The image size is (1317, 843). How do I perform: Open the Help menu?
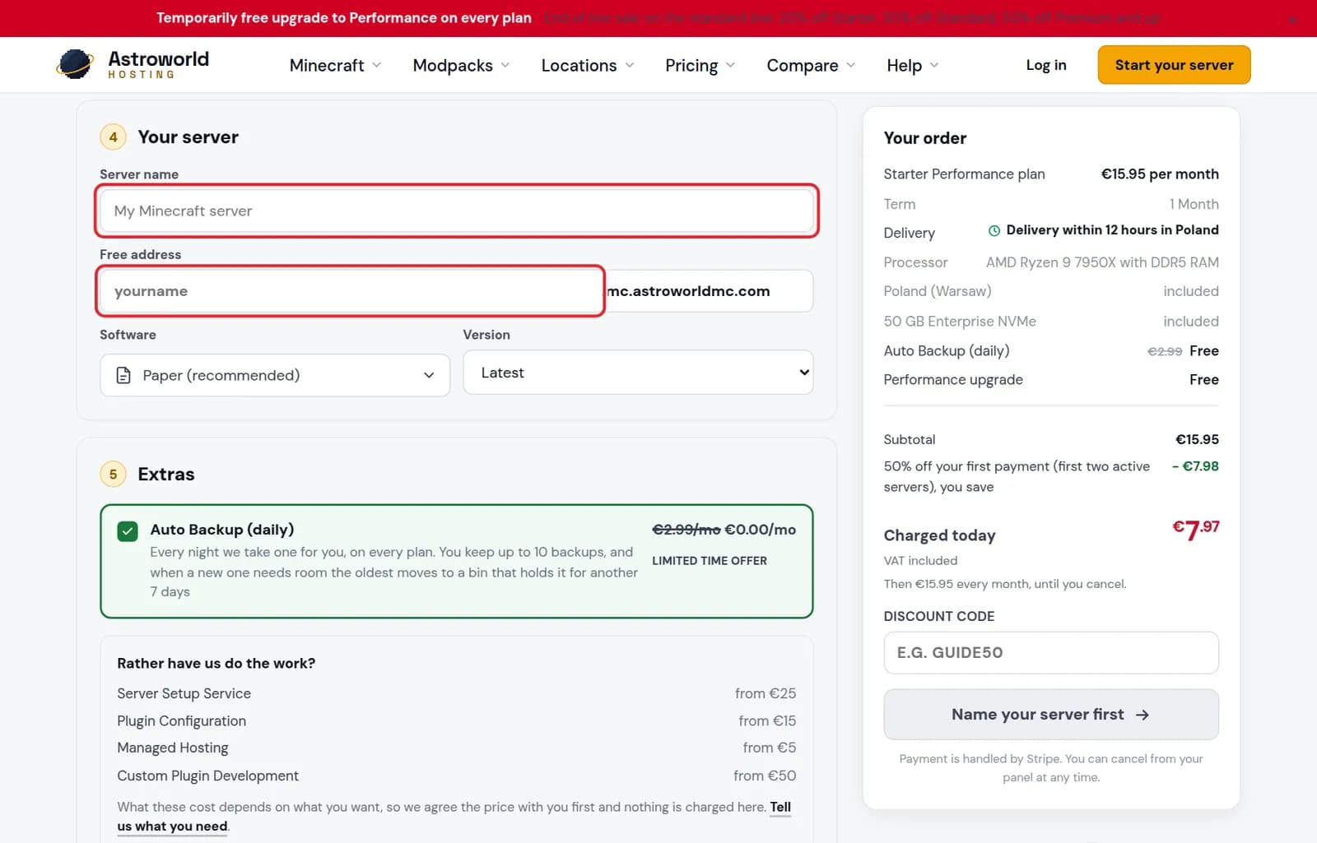click(x=912, y=65)
